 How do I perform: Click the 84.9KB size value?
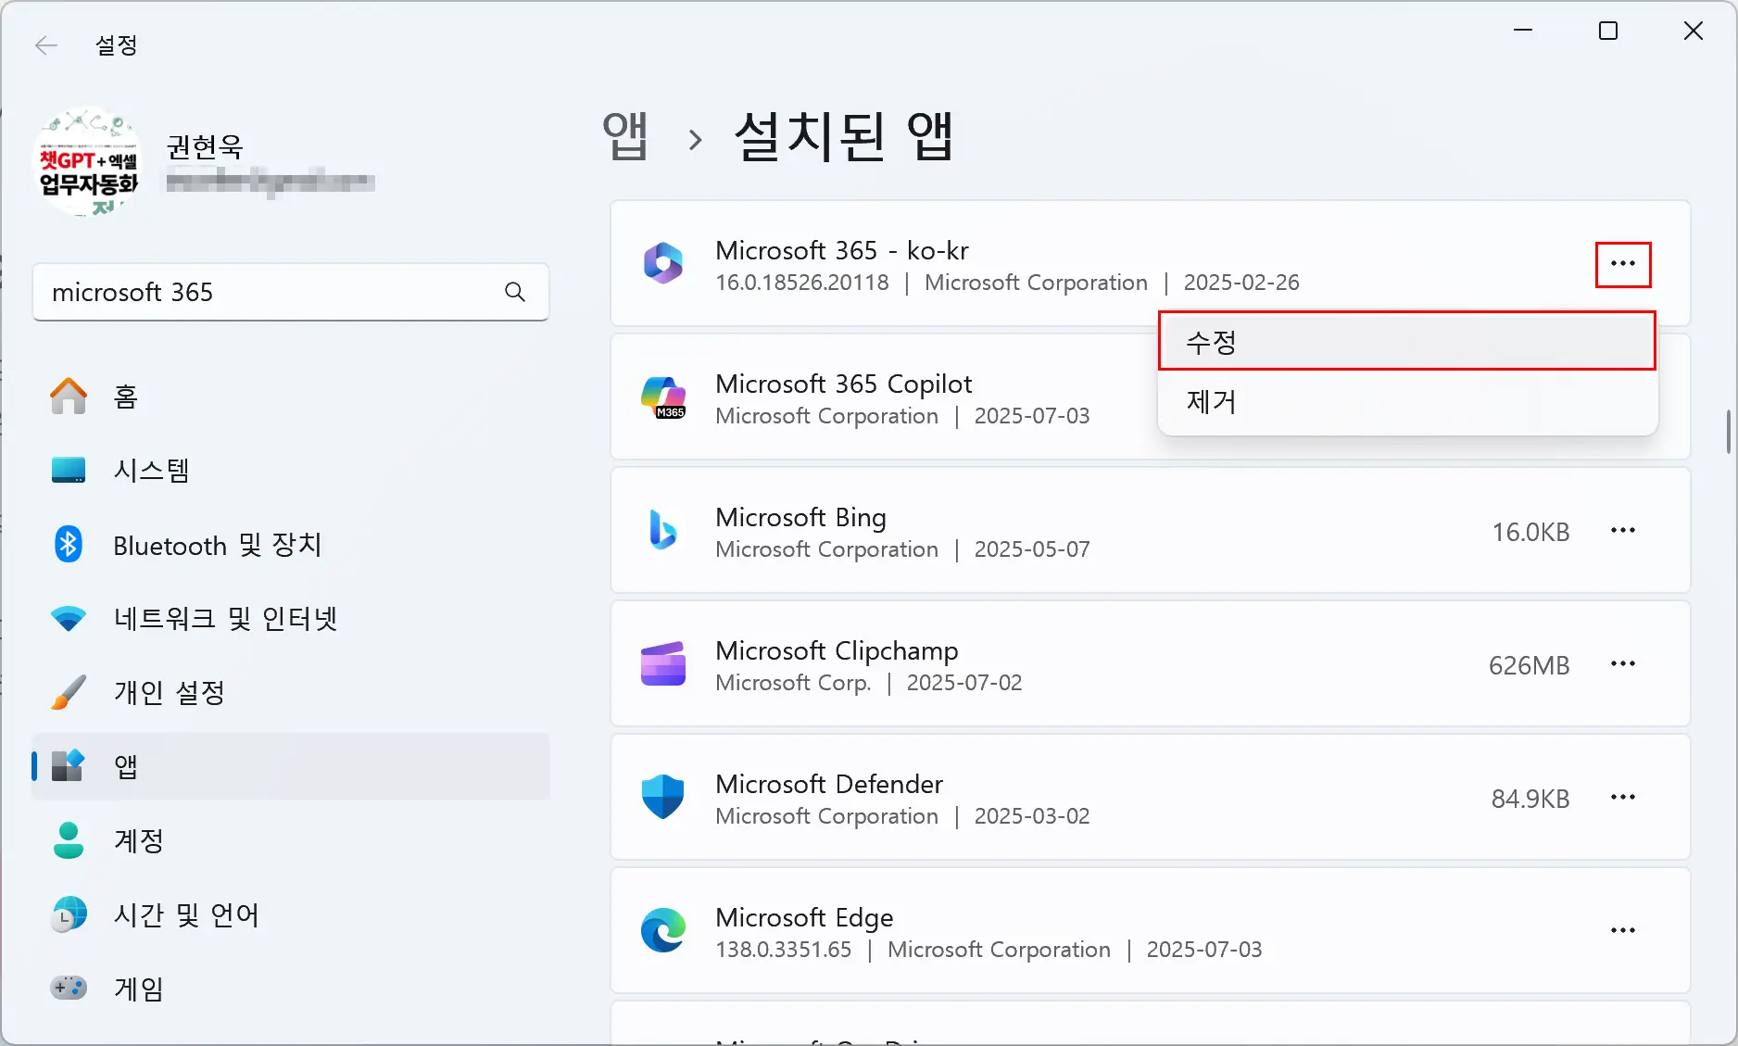(x=1530, y=799)
